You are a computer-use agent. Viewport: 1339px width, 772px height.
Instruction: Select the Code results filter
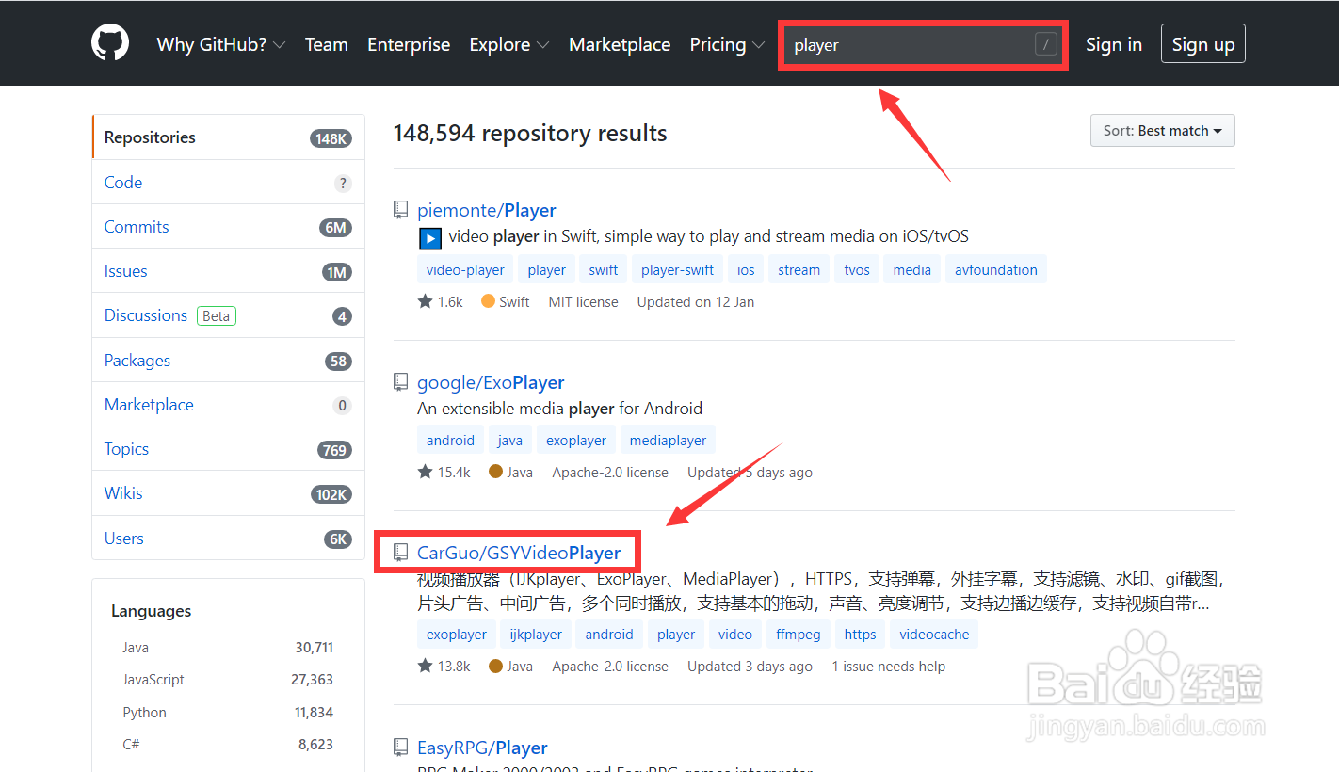click(228, 183)
